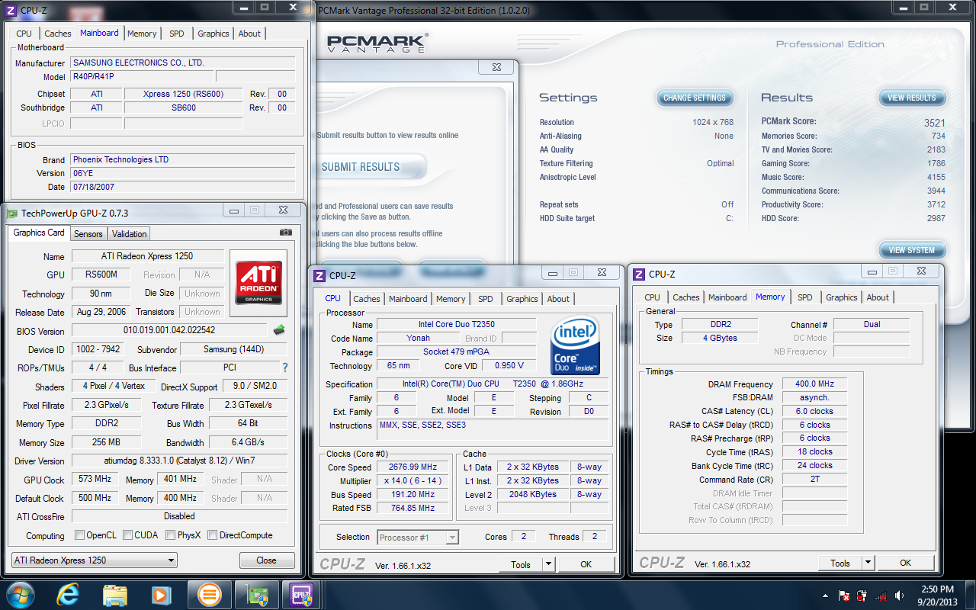
Task: Click the Core Speed field 2676.99 MHz
Action: [x=414, y=467]
